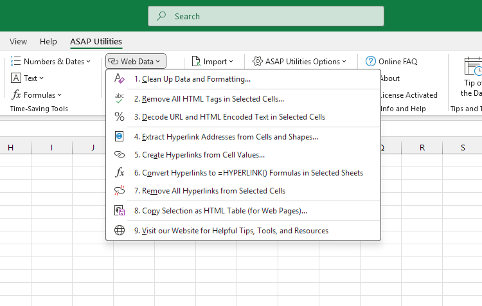Switch to the View tab

(x=19, y=42)
